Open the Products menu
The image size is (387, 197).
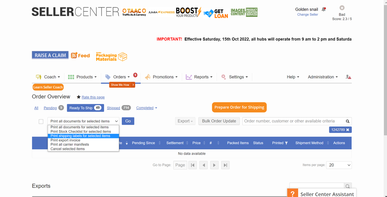[x=82, y=77]
